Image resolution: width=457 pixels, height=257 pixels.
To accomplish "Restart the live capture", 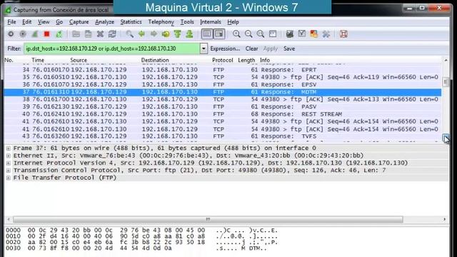I will (59, 34).
